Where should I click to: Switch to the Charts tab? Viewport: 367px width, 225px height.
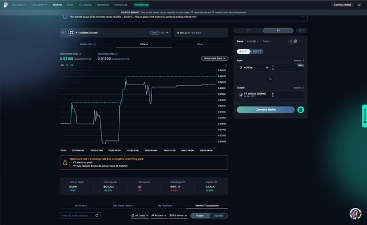click(144, 44)
